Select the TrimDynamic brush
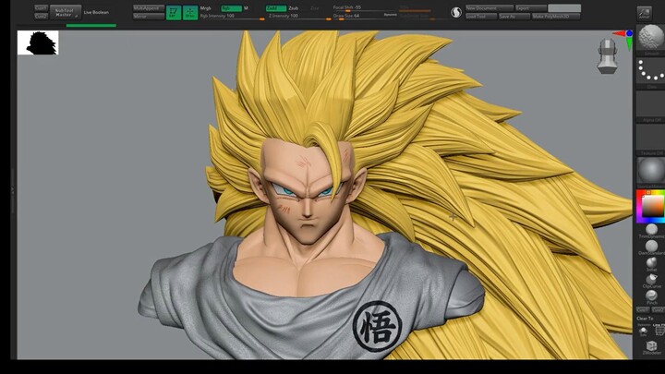Viewport: 665px width, 374px height. pos(651,229)
